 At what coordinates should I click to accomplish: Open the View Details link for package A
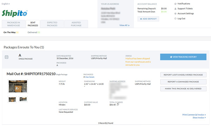(x=90, y=77)
